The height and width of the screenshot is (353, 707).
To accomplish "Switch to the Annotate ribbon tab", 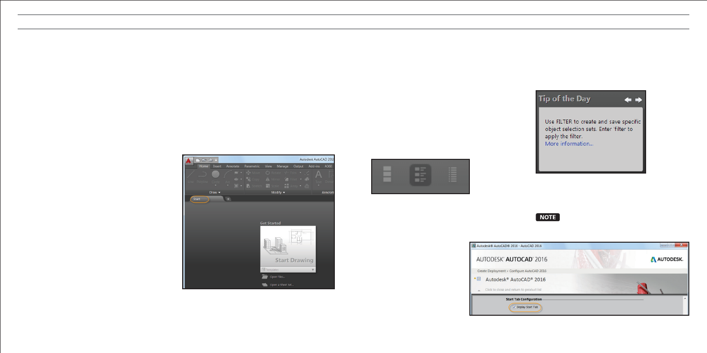I will pos(233,166).
